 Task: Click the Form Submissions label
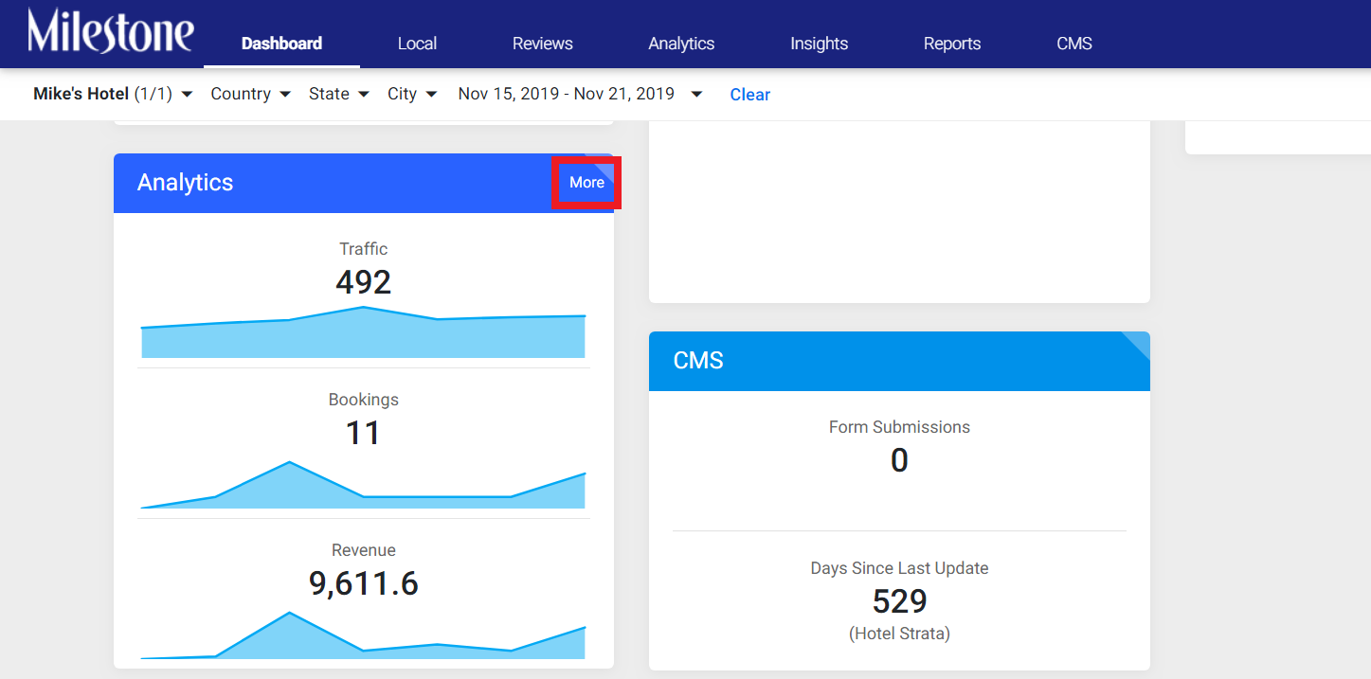(899, 427)
